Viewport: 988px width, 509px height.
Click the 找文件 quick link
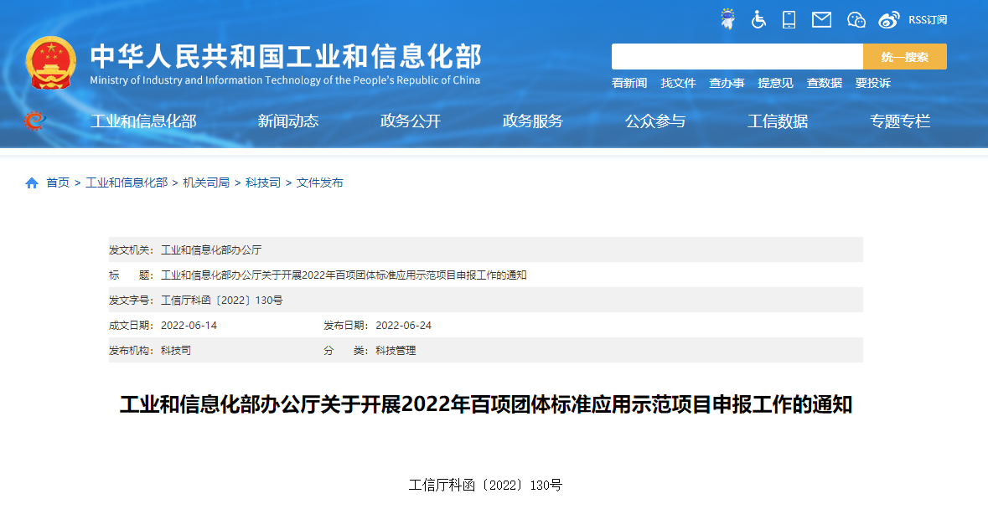coord(678,83)
